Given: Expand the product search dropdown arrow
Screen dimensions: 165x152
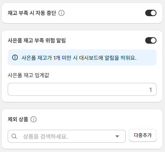Looking at the screenshot, I should click(x=117, y=136).
